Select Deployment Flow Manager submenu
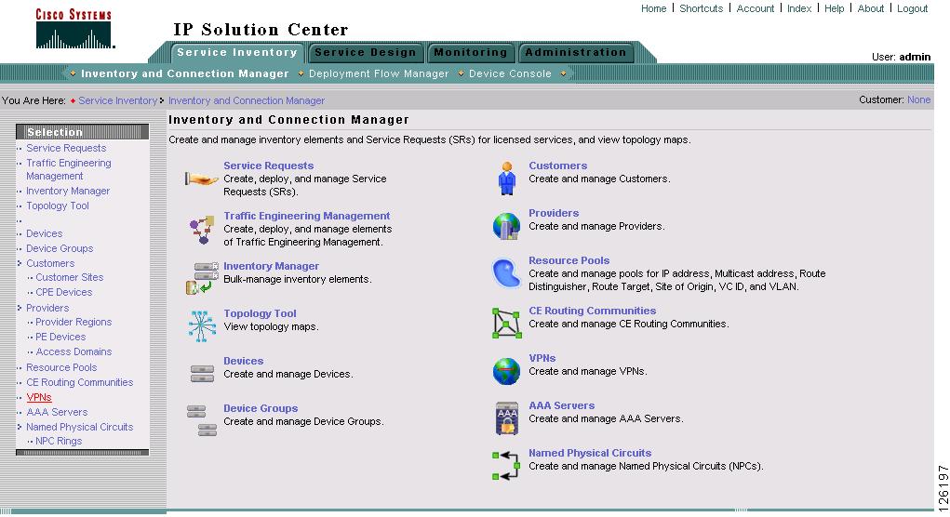The image size is (950, 517). coord(379,73)
